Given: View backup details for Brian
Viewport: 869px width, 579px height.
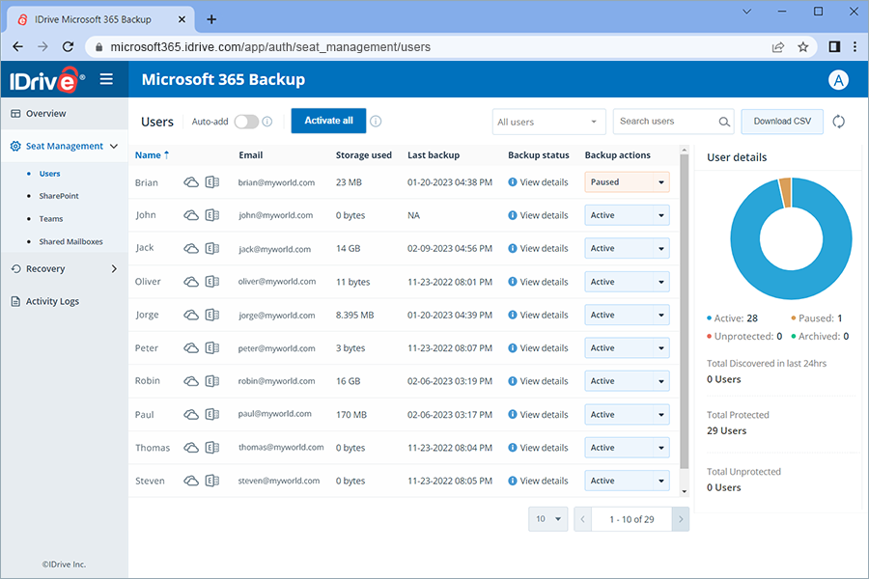Looking at the screenshot, I should tap(538, 182).
